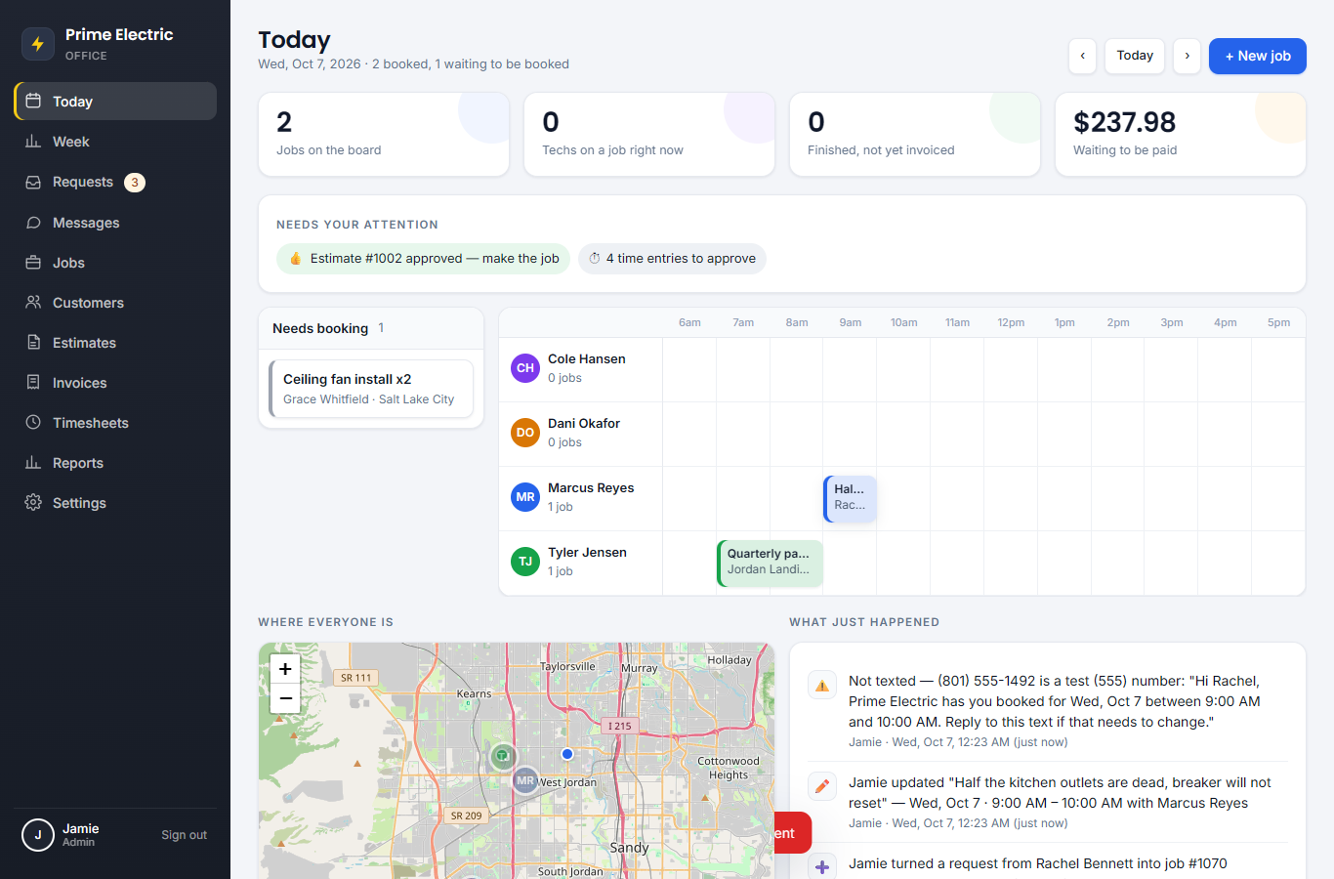Click the $237.98 Waiting to be paid card
The width and height of the screenshot is (1334, 879).
tap(1181, 135)
